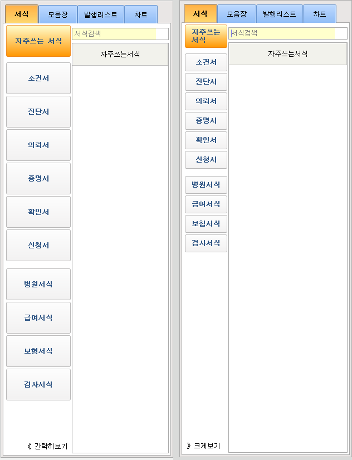Choose the 진단서 button in the compact panel
The image size is (352, 460).
tap(206, 82)
